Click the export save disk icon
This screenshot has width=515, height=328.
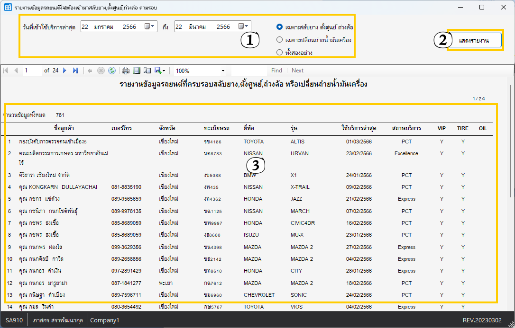click(x=158, y=71)
